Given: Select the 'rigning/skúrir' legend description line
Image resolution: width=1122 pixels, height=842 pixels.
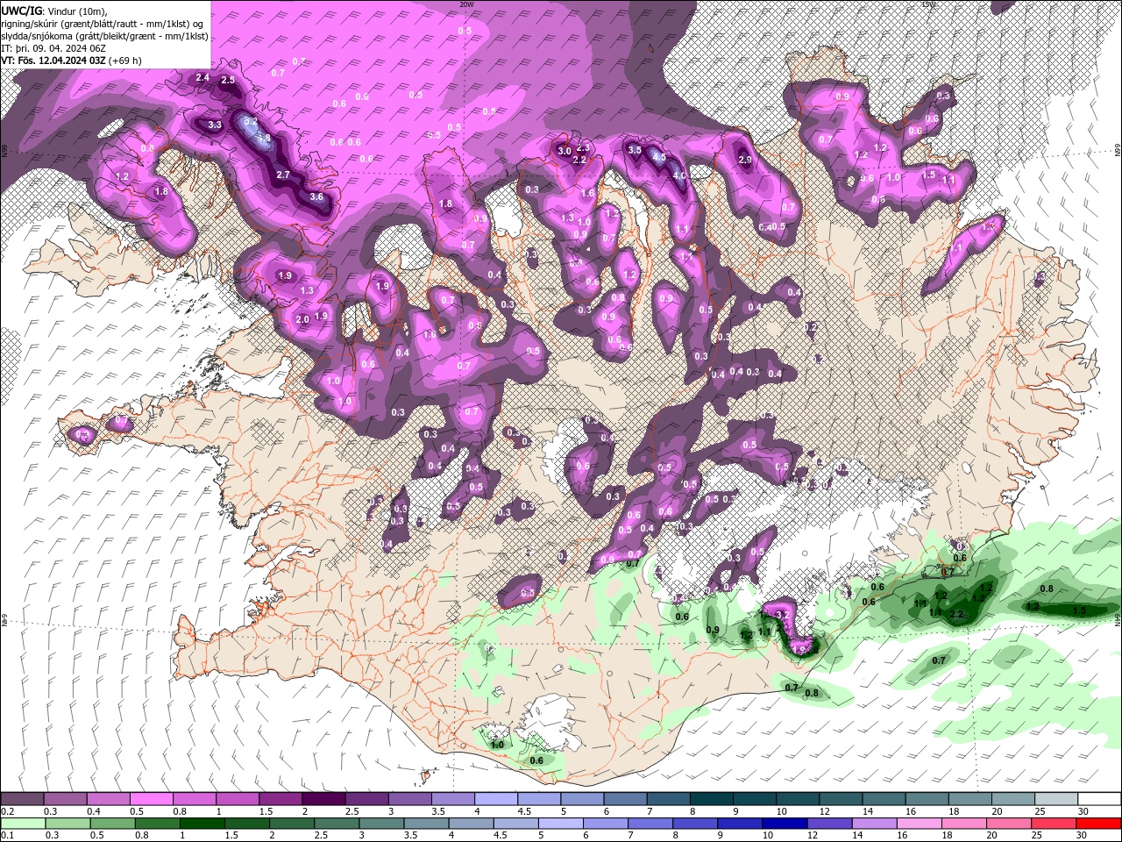Looking at the screenshot, I should pyautogui.click(x=103, y=23).
